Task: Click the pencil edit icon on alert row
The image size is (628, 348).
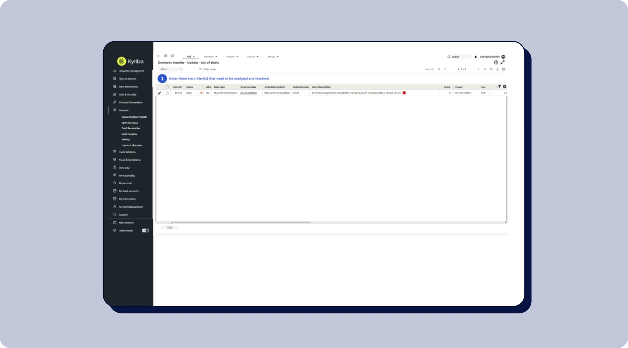Action: (159, 93)
